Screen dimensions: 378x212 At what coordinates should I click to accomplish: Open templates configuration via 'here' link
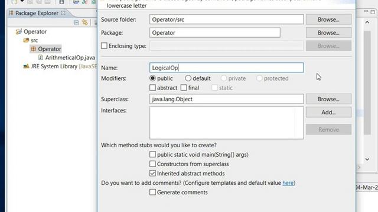288,183
